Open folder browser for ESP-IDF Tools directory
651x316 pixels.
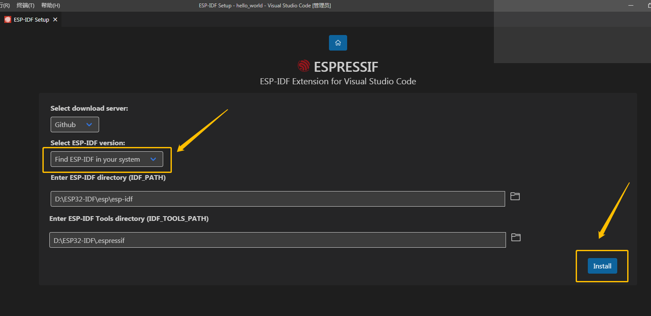516,237
